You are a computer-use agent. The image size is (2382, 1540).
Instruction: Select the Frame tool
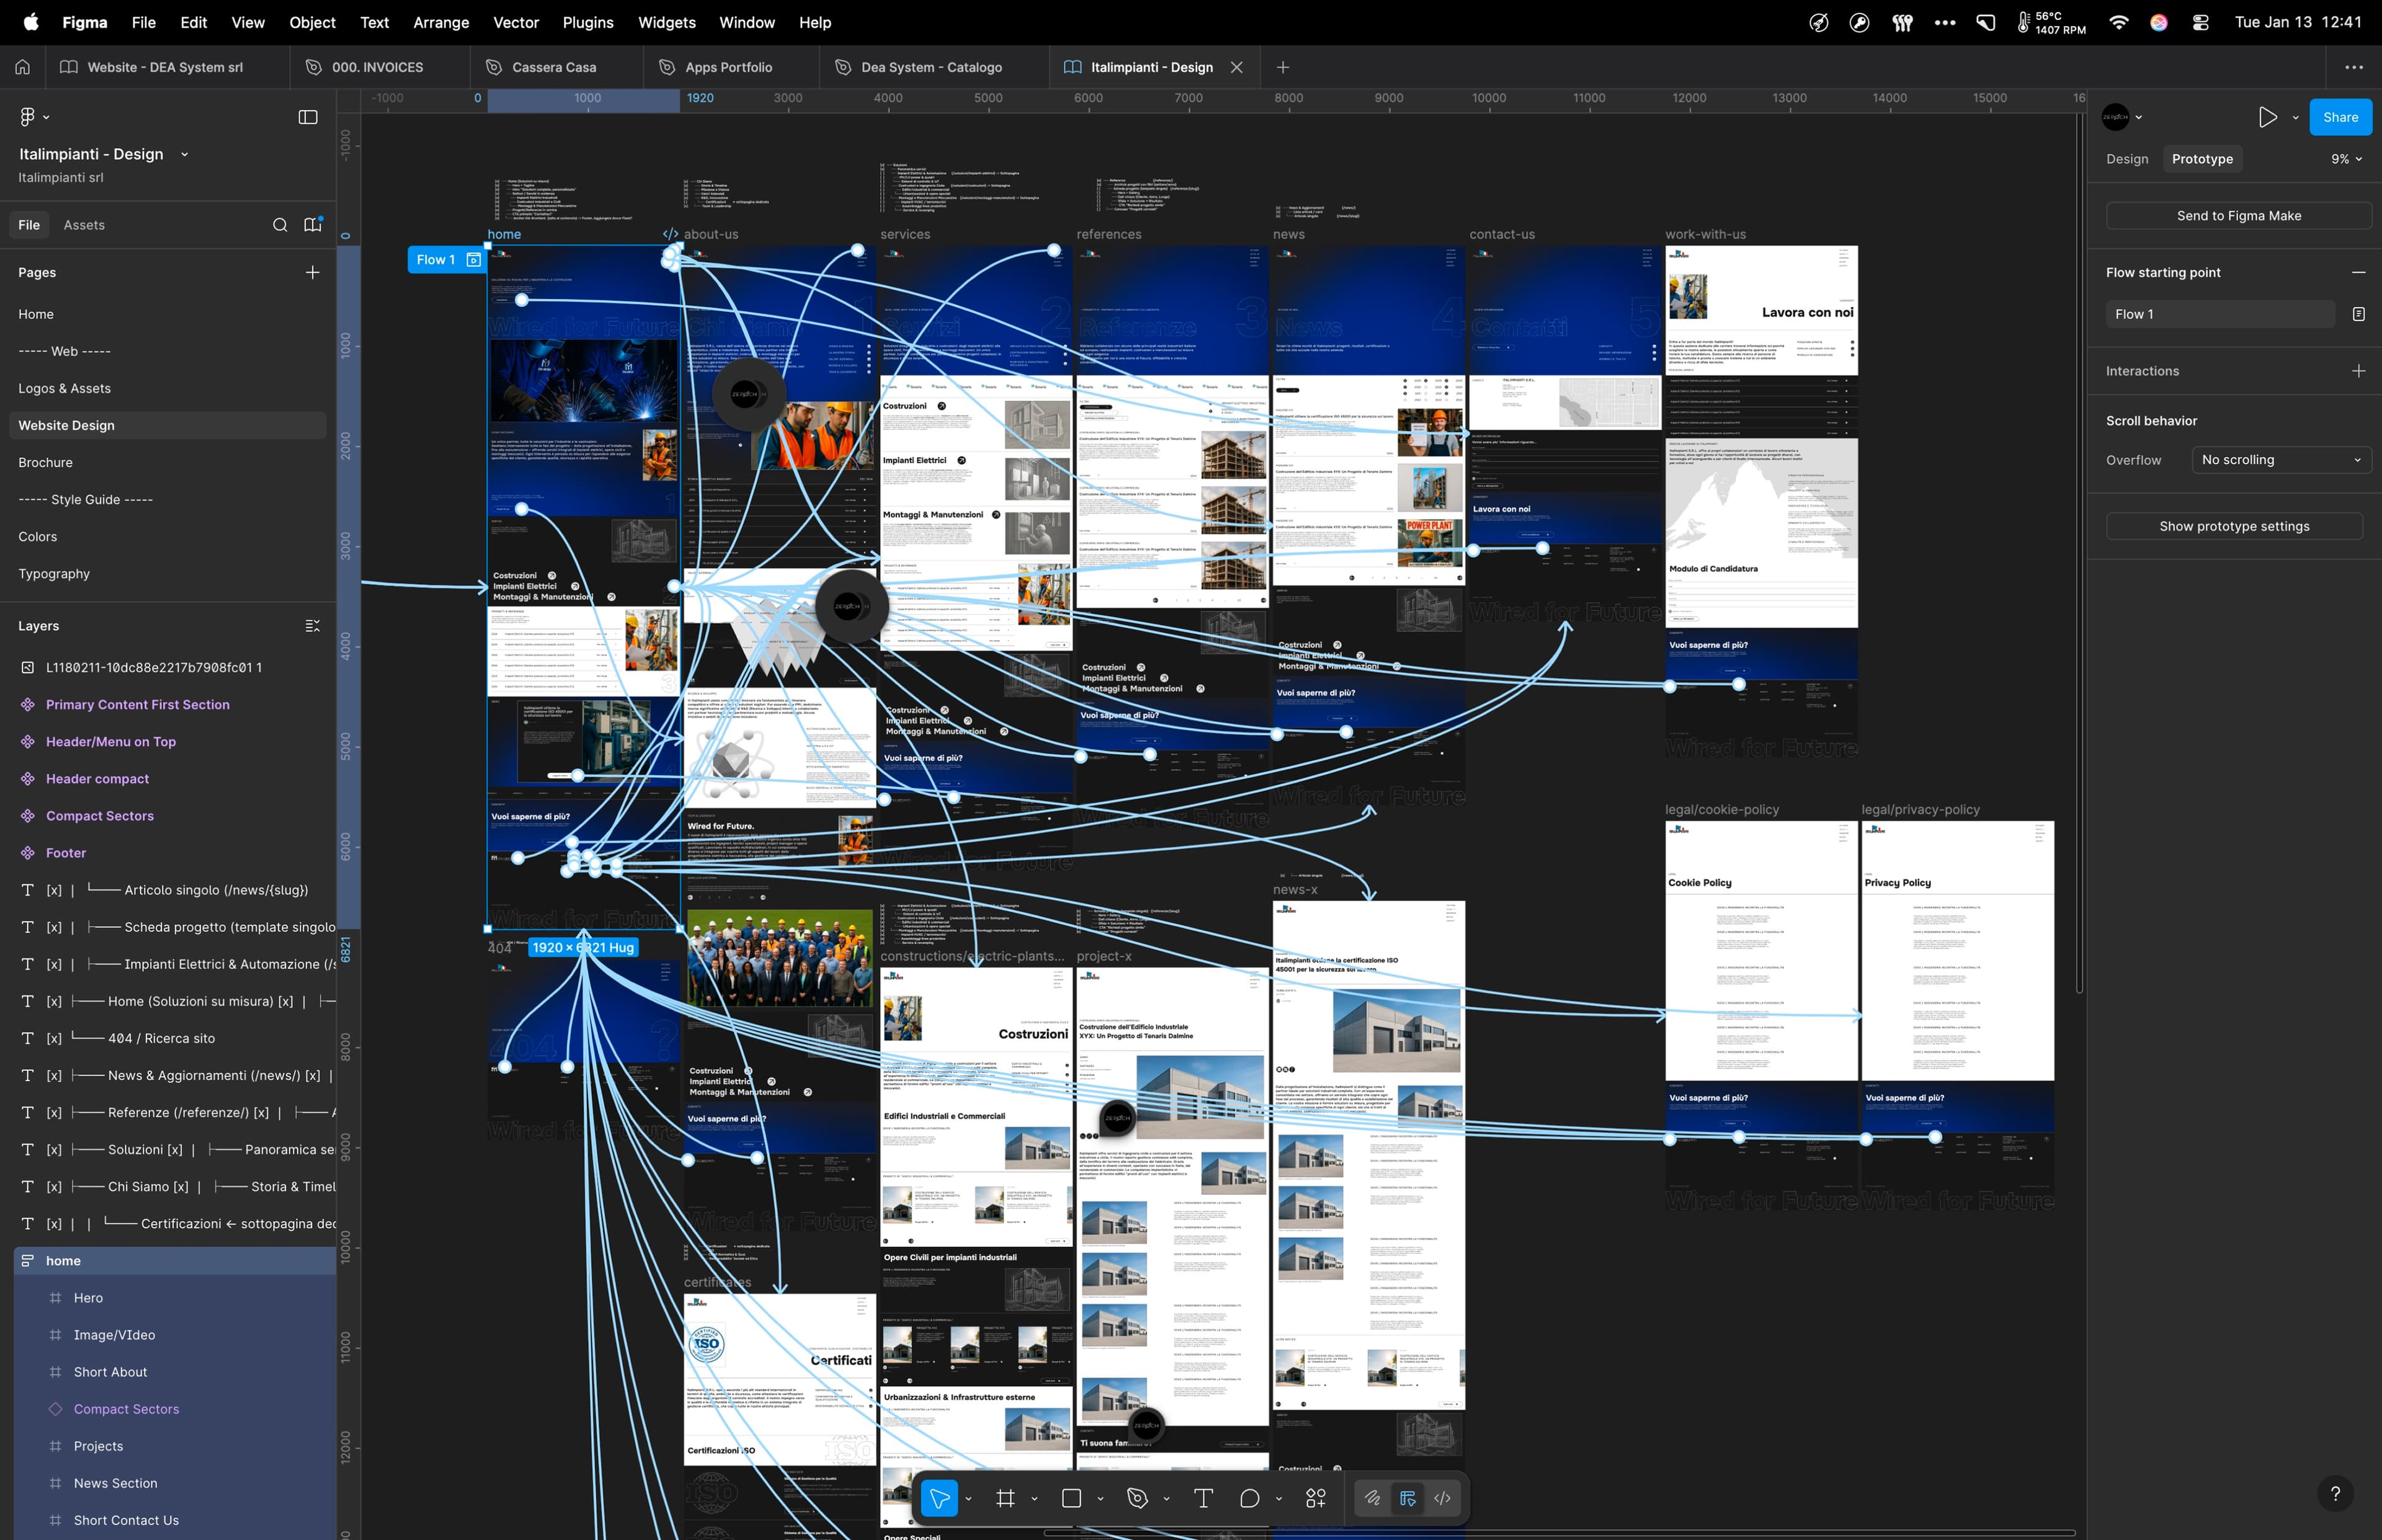point(1005,1498)
